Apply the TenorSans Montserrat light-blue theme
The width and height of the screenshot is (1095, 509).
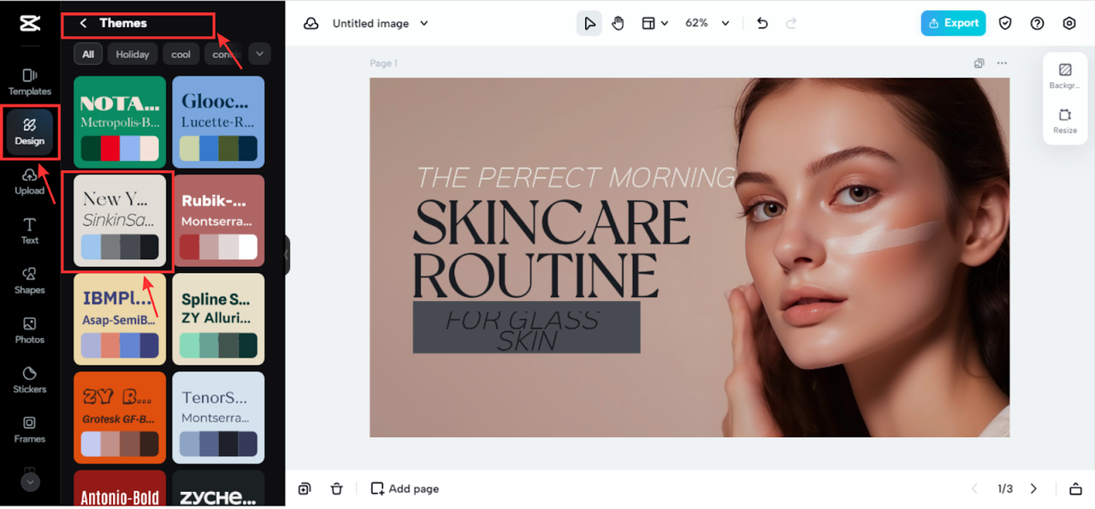tap(218, 417)
